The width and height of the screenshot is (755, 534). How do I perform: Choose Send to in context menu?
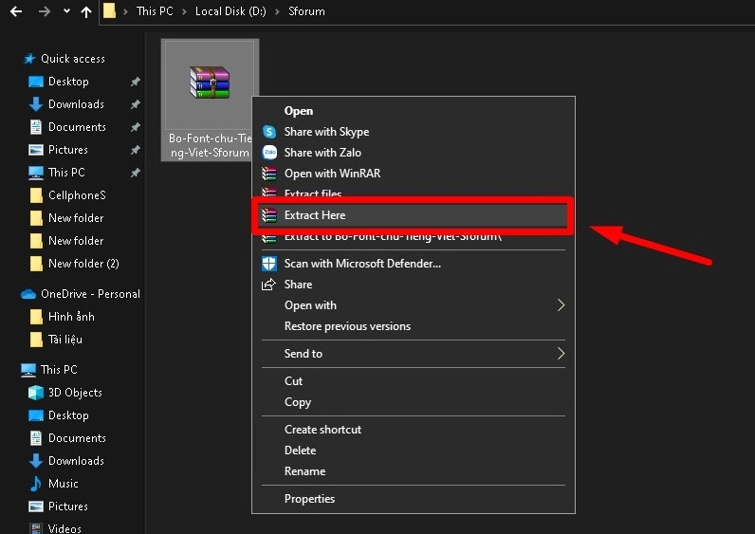pos(304,354)
